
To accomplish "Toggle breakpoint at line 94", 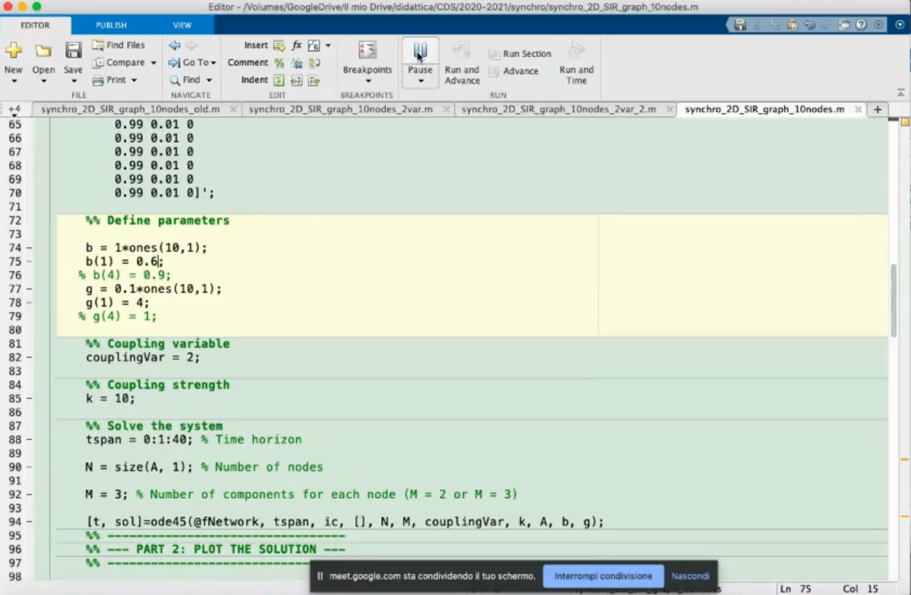I will point(30,522).
